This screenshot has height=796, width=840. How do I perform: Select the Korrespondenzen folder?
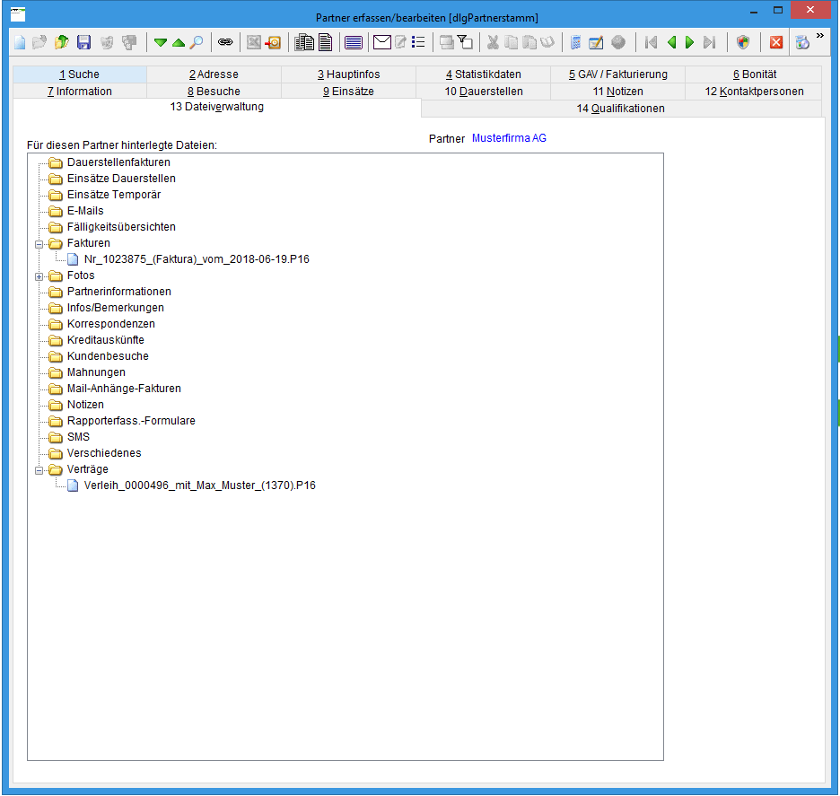click(111, 324)
